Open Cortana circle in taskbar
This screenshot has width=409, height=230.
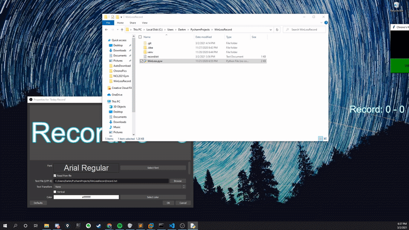pos(25,226)
